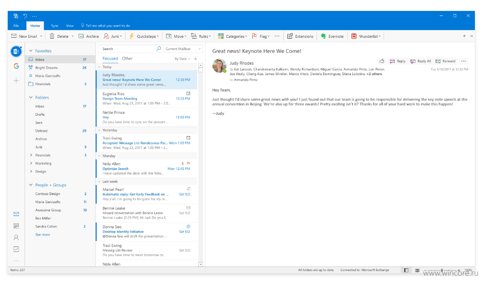This screenshot has width=484, height=282.
Task: Open the By Date sort dropdown
Action: (182, 59)
